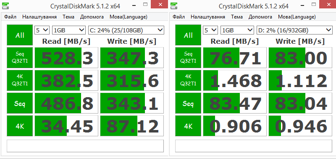Click the comment field below drive D results
336x159 pixels.
click(254, 146)
